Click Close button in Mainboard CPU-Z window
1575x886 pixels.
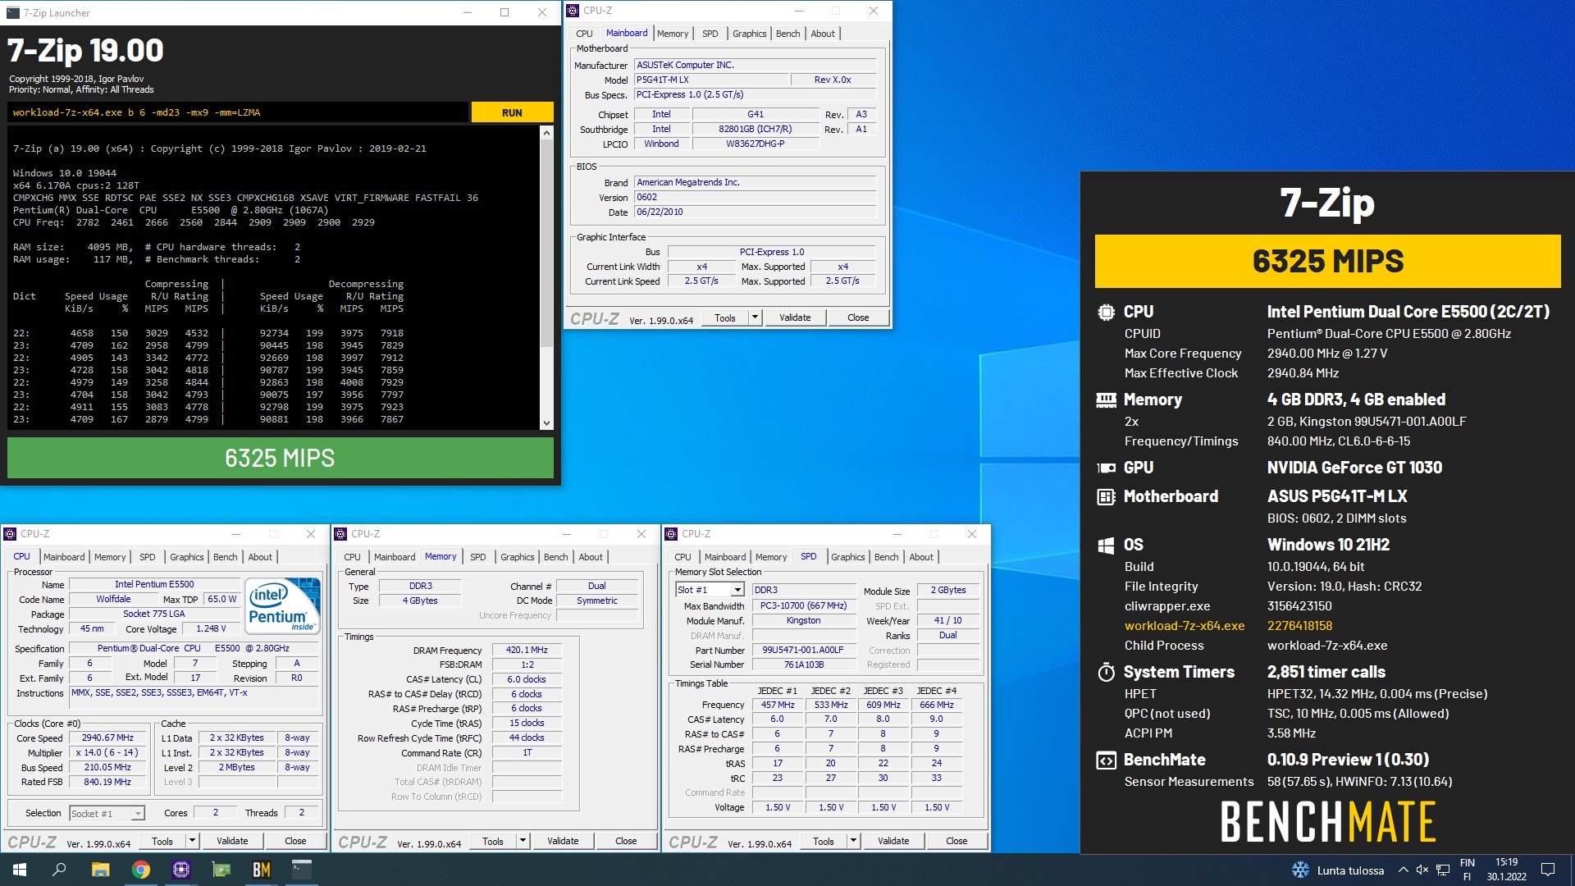(858, 318)
